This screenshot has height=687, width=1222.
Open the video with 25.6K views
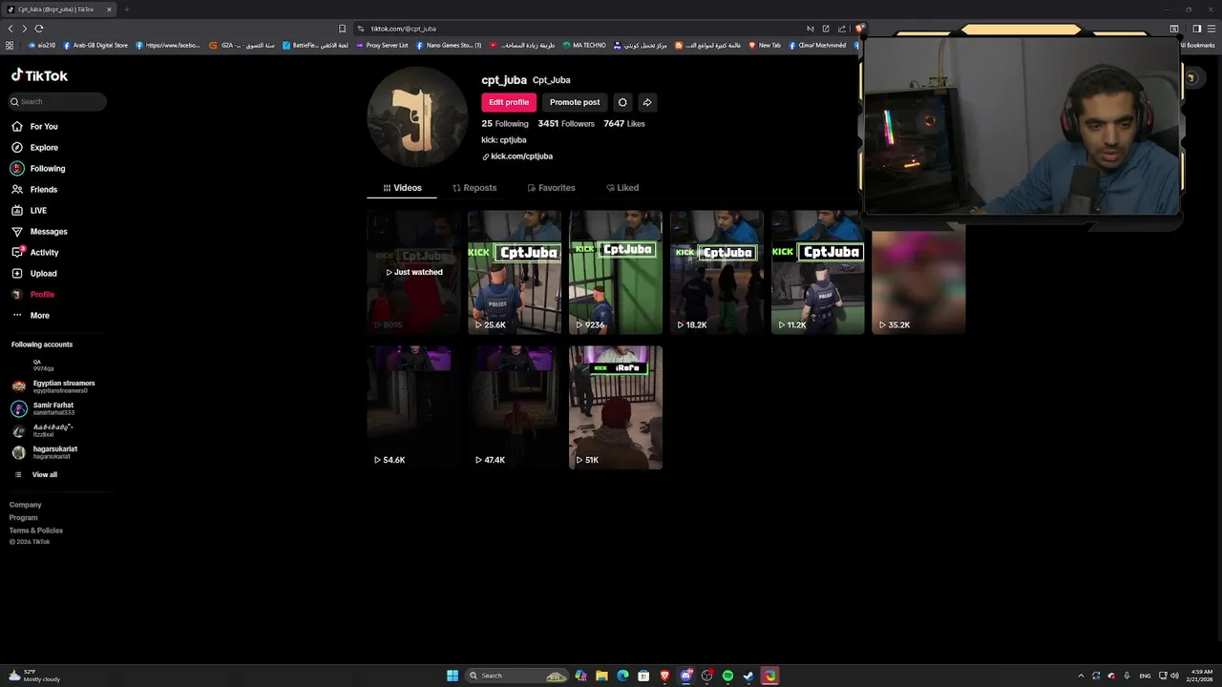(x=515, y=272)
